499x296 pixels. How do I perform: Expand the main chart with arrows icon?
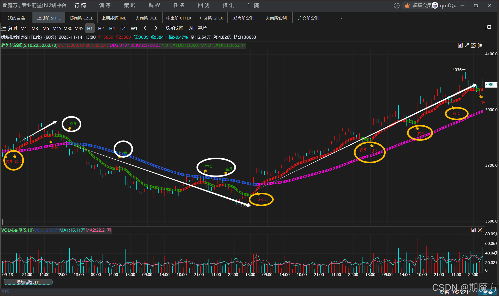click(467, 45)
